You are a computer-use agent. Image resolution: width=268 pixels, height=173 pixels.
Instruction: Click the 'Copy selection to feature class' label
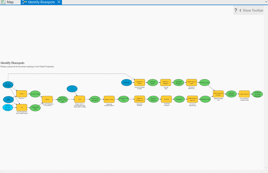(244, 99)
